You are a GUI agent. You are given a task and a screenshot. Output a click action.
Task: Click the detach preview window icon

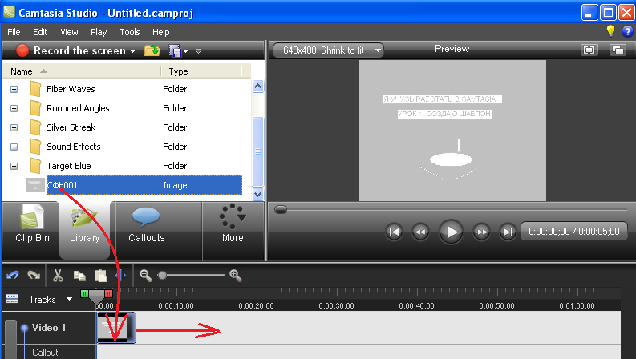click(618, 50)
